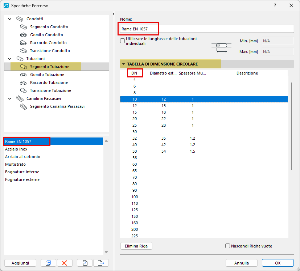
Task: Click the table vertical scrollbar
Action: (x=291, y=126)
